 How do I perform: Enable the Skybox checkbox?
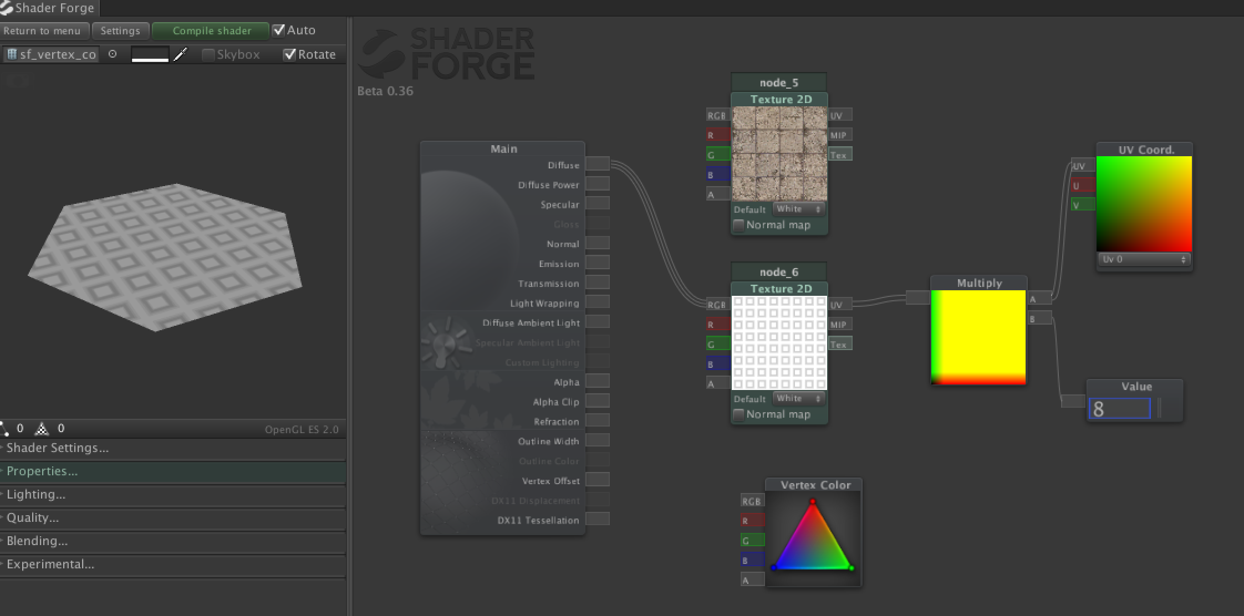(208, 54)
